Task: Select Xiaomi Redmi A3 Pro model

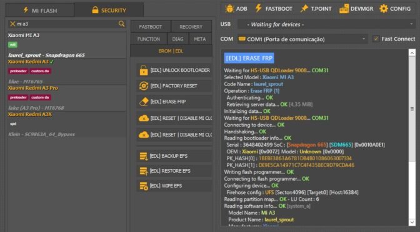Action: (33, 88)
